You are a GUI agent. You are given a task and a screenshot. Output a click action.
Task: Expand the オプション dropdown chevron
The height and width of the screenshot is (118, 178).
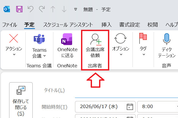point(121,55)
